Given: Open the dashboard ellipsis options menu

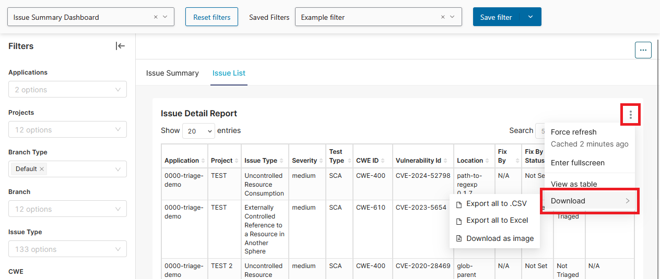Looking at the screenshot, I should [643, 50].
